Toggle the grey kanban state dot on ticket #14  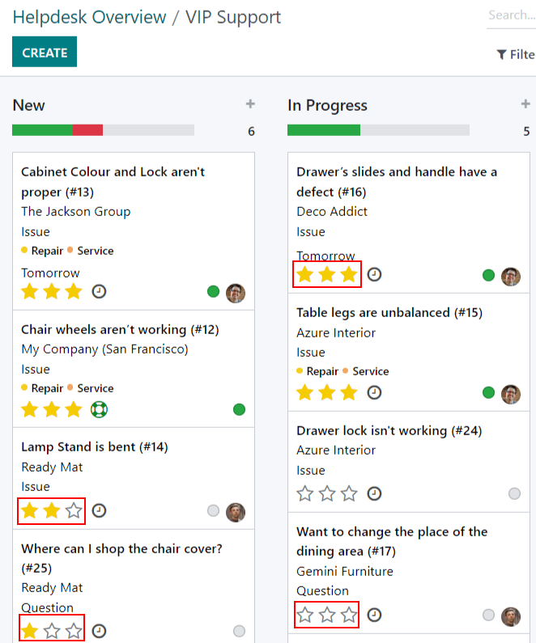[x=213, y=510]
